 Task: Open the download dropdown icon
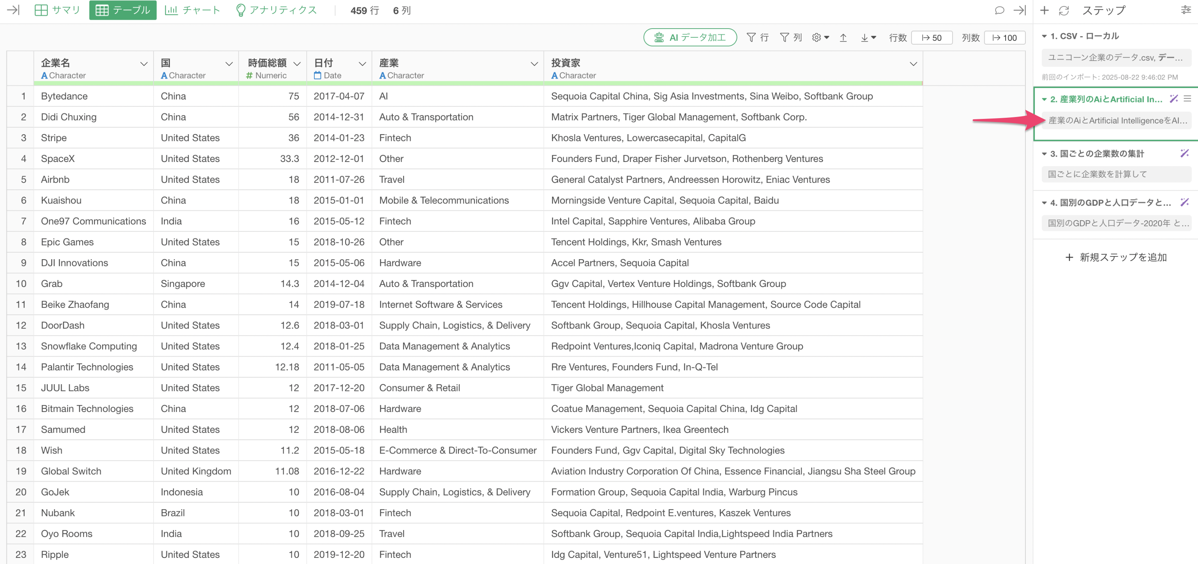tap(868, 38)
